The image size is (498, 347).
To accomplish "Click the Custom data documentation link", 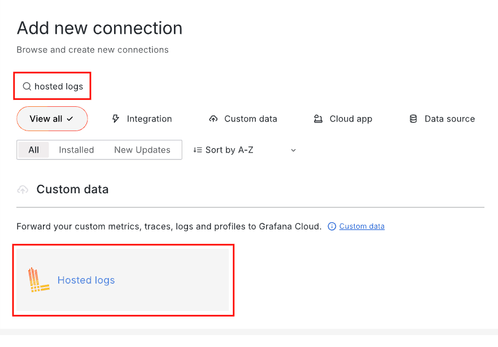I will 361,226.
